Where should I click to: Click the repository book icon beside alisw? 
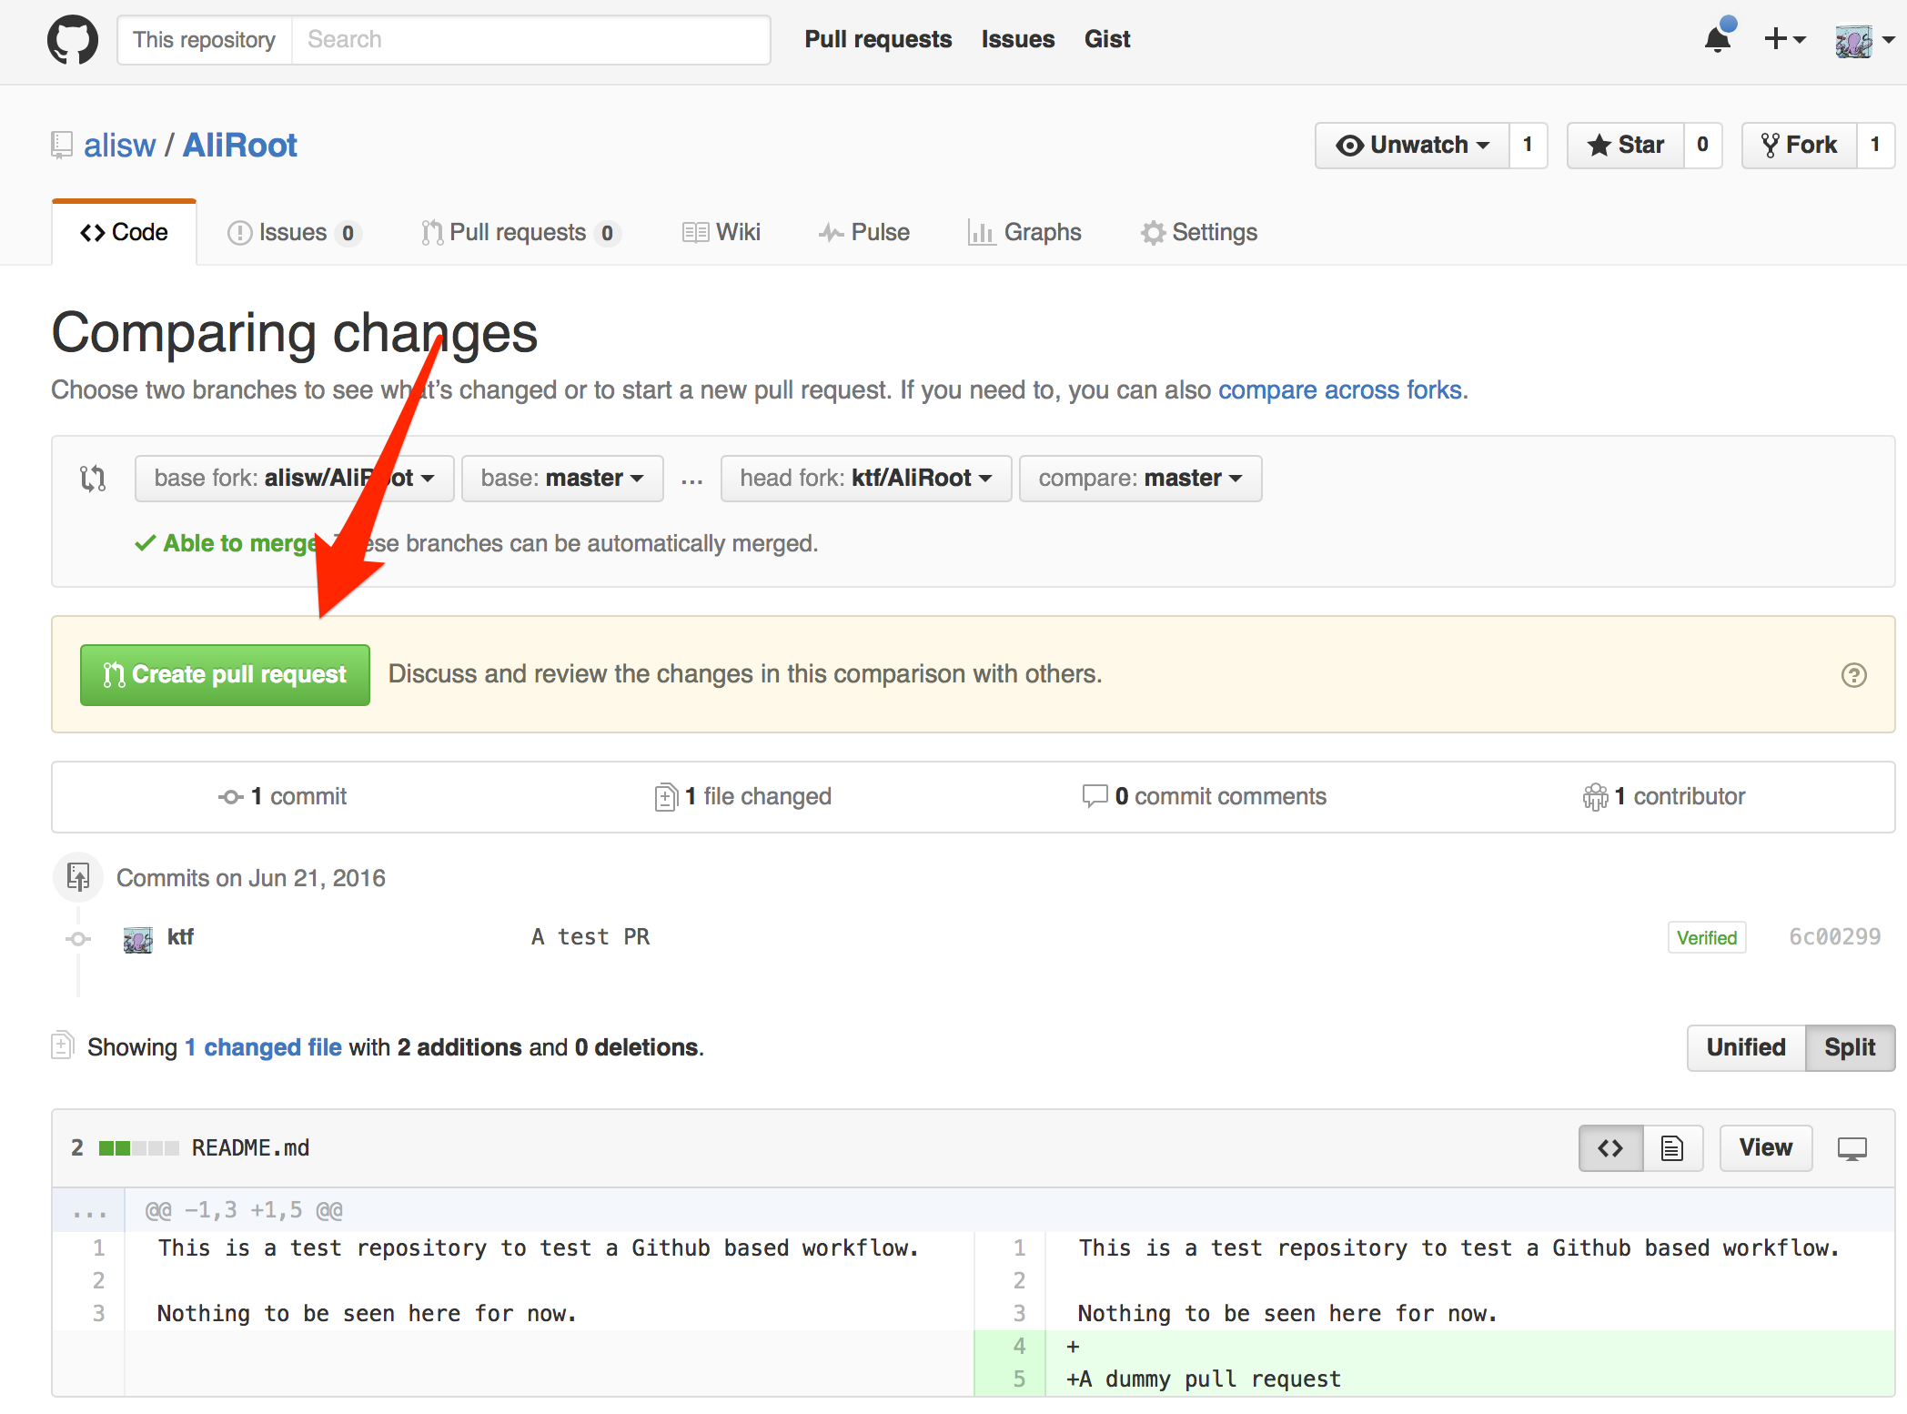61,146
